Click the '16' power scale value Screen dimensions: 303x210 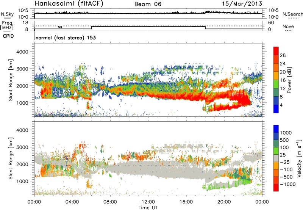coord(283,80)
